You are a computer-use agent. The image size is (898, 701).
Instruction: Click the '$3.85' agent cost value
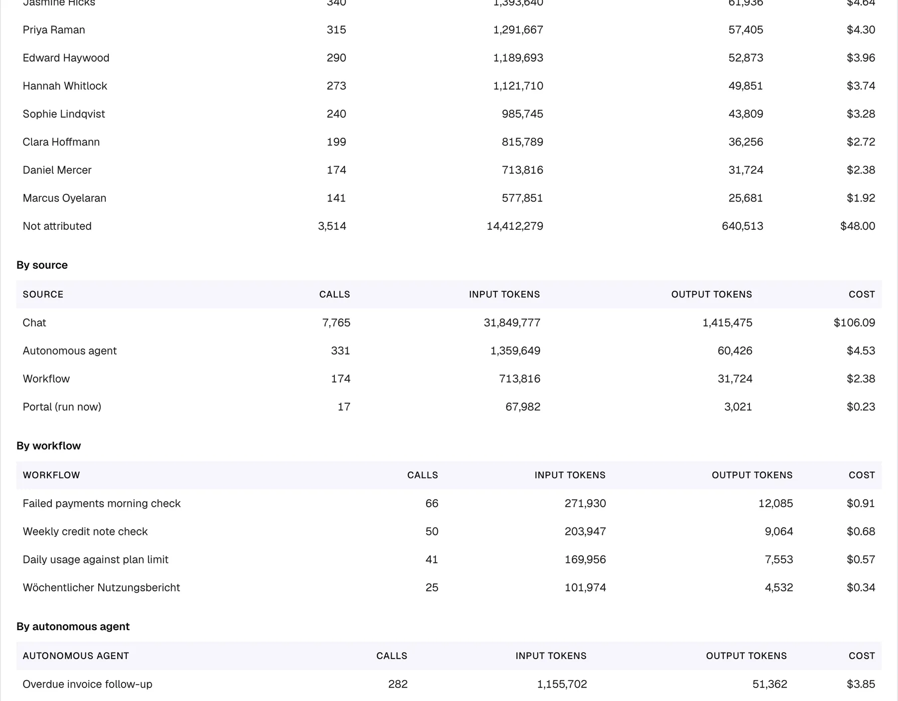coord(861,684)
